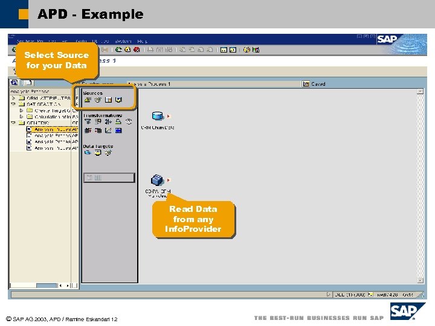
Task: Select the second icon in Transformations' first row
Action: coord(98,122)
